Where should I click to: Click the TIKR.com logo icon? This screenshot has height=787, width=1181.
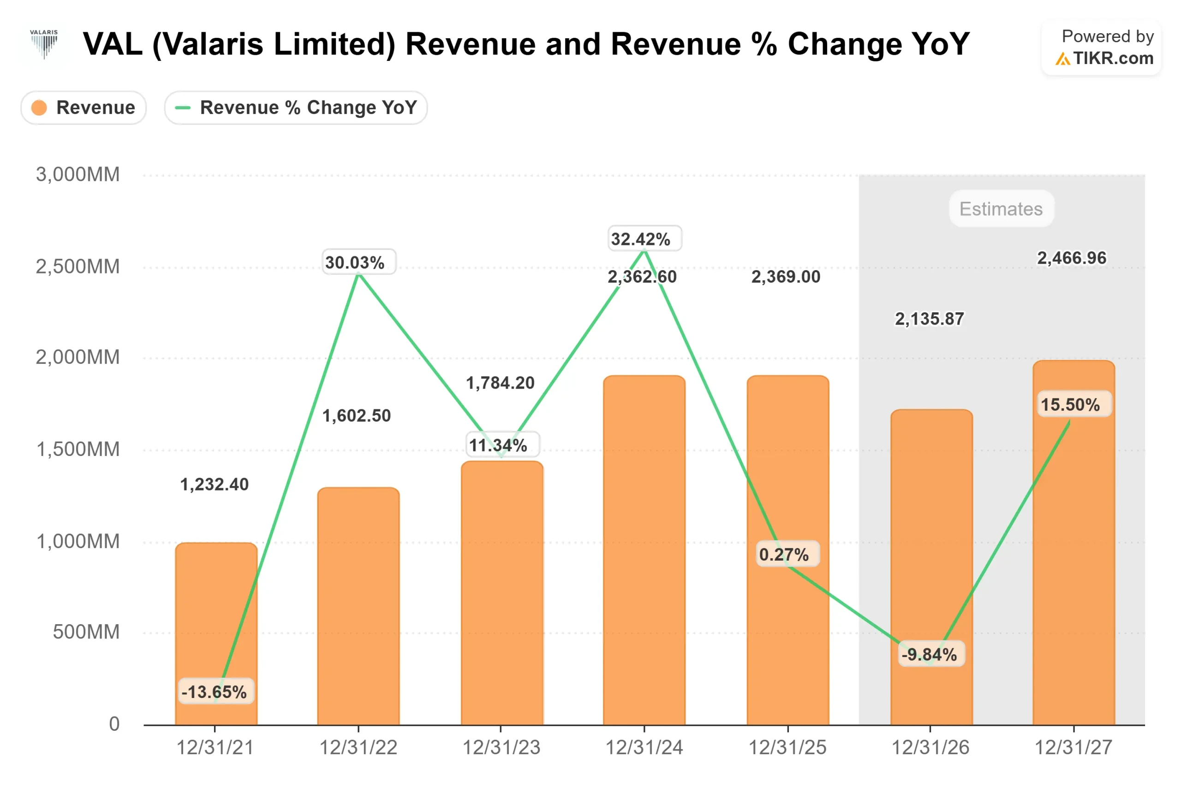pyautogui.click(x=1063, y=59)
